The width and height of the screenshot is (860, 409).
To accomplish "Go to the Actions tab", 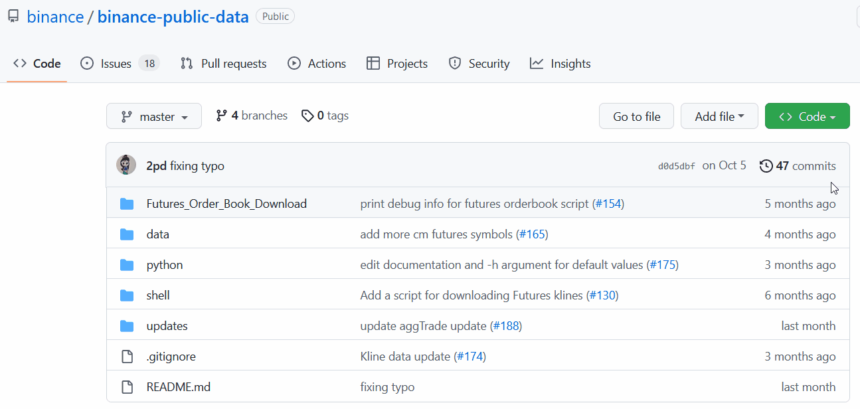I will [317, 64].
